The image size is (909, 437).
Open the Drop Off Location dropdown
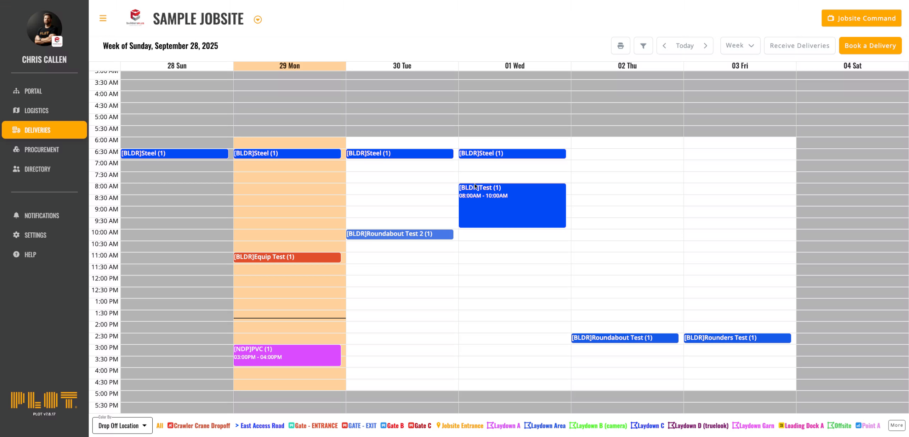click(x=122, y=426)
